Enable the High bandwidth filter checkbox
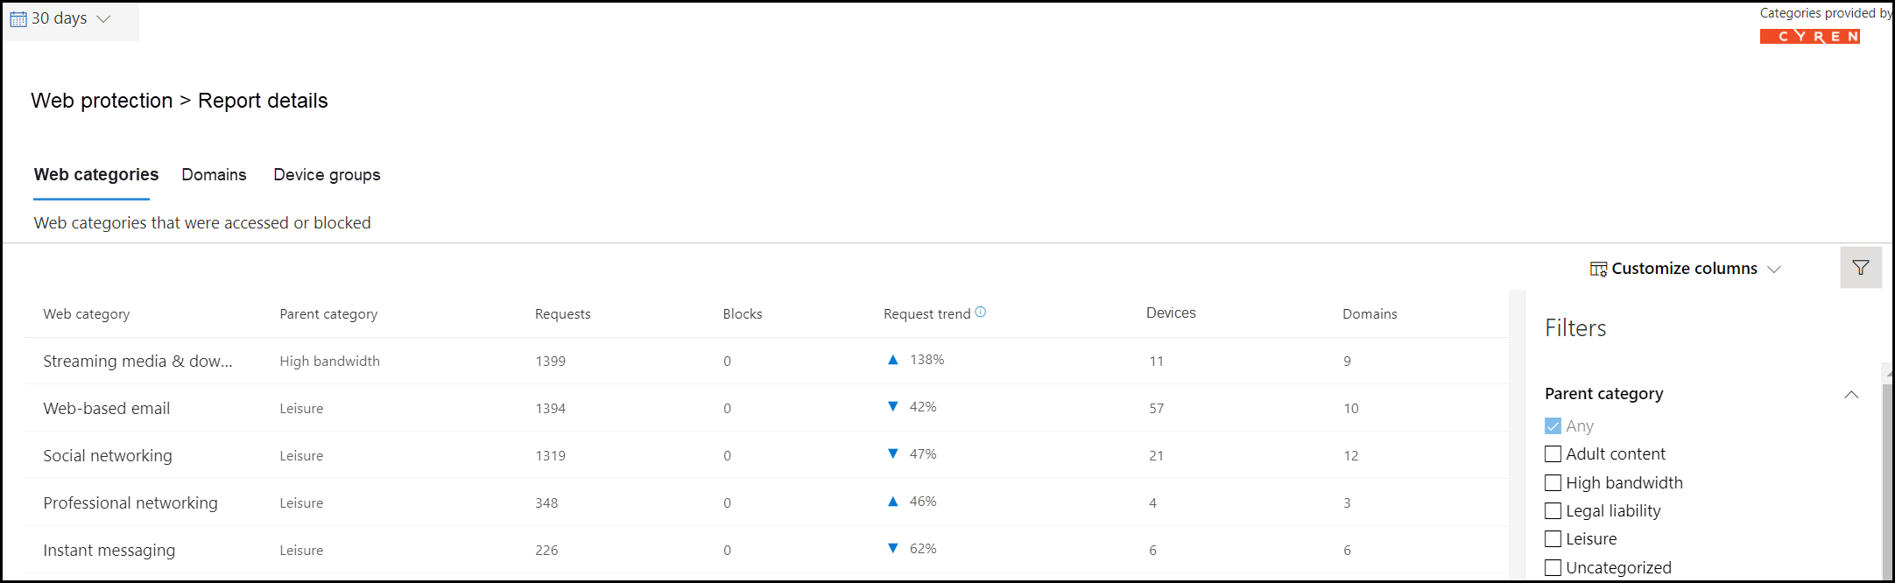Image resolution: width=1895 pixels, height=583 pixels. coord(1553,482)
